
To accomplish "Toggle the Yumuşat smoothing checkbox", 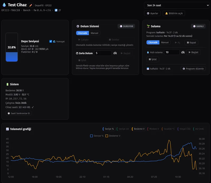I will (51, 41).
